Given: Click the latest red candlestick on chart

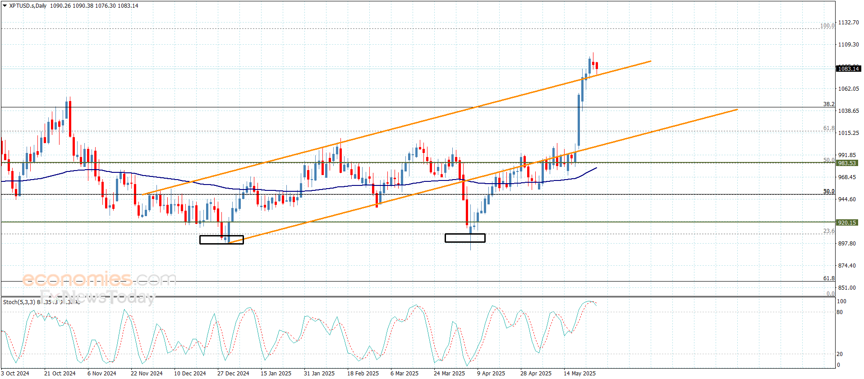Looking at the screenshot, I should tap(597, 66).
